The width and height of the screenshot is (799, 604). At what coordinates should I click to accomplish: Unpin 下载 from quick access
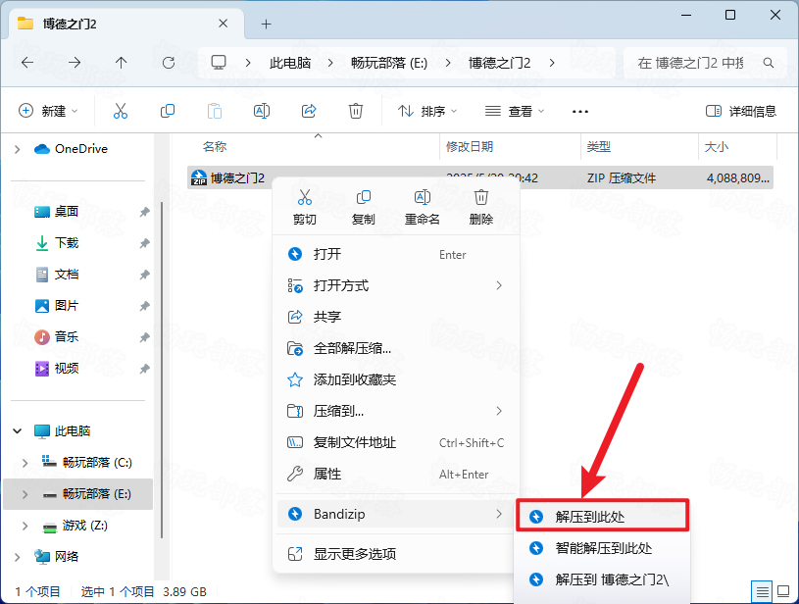[x=145, y=243]
